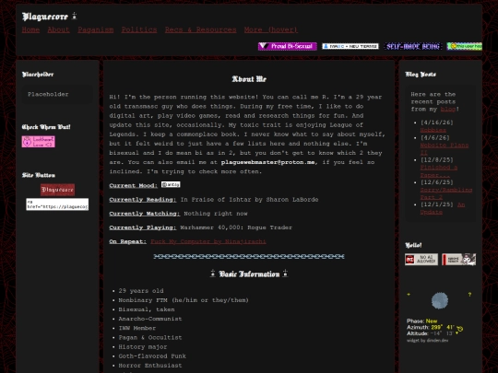Open the On Repeat song link
The image size is (498, 373).
coord(208,241)
